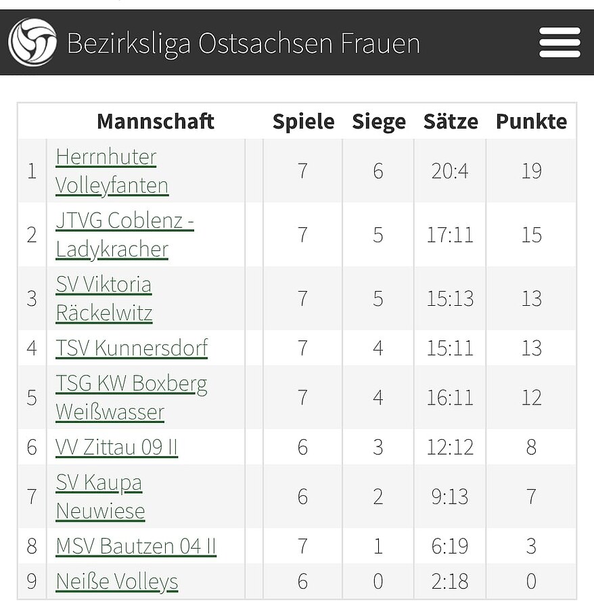Select SV Viktoria Räckelwitz team link
This screenshot has height=609, width=594.
click(104, 298)
